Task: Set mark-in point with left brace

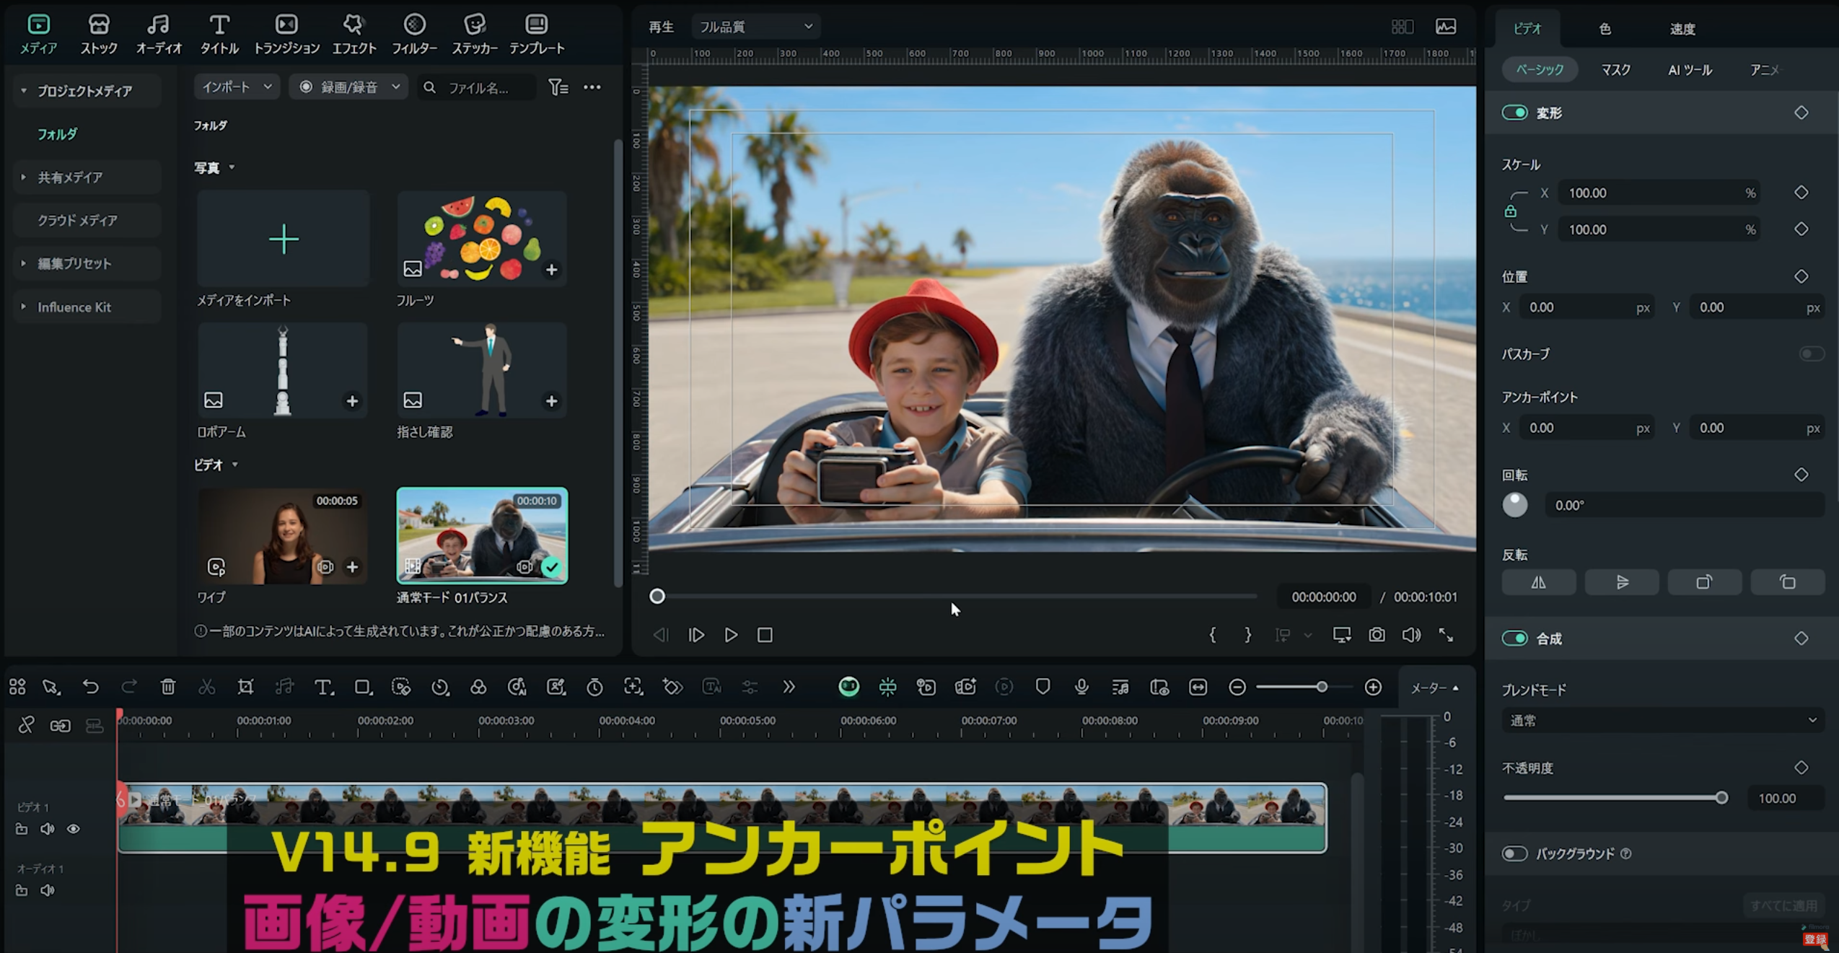Action: point(1212,635)
